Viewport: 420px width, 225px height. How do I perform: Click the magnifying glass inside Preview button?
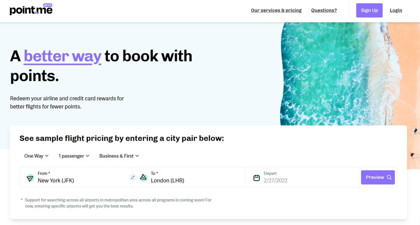pyautogui.click(x=389, y=177)
